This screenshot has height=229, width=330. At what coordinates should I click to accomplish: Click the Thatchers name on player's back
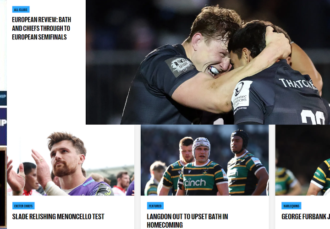coord(298,83)
